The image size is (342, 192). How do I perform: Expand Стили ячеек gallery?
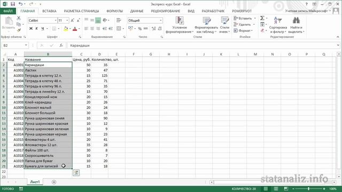pos(224,25)
